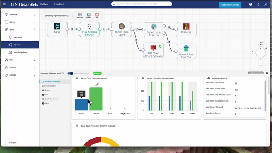Screen dimensions: 272x153
Task: Click Go to Pipeline Canvas button
Action: (x=230, y=5)
